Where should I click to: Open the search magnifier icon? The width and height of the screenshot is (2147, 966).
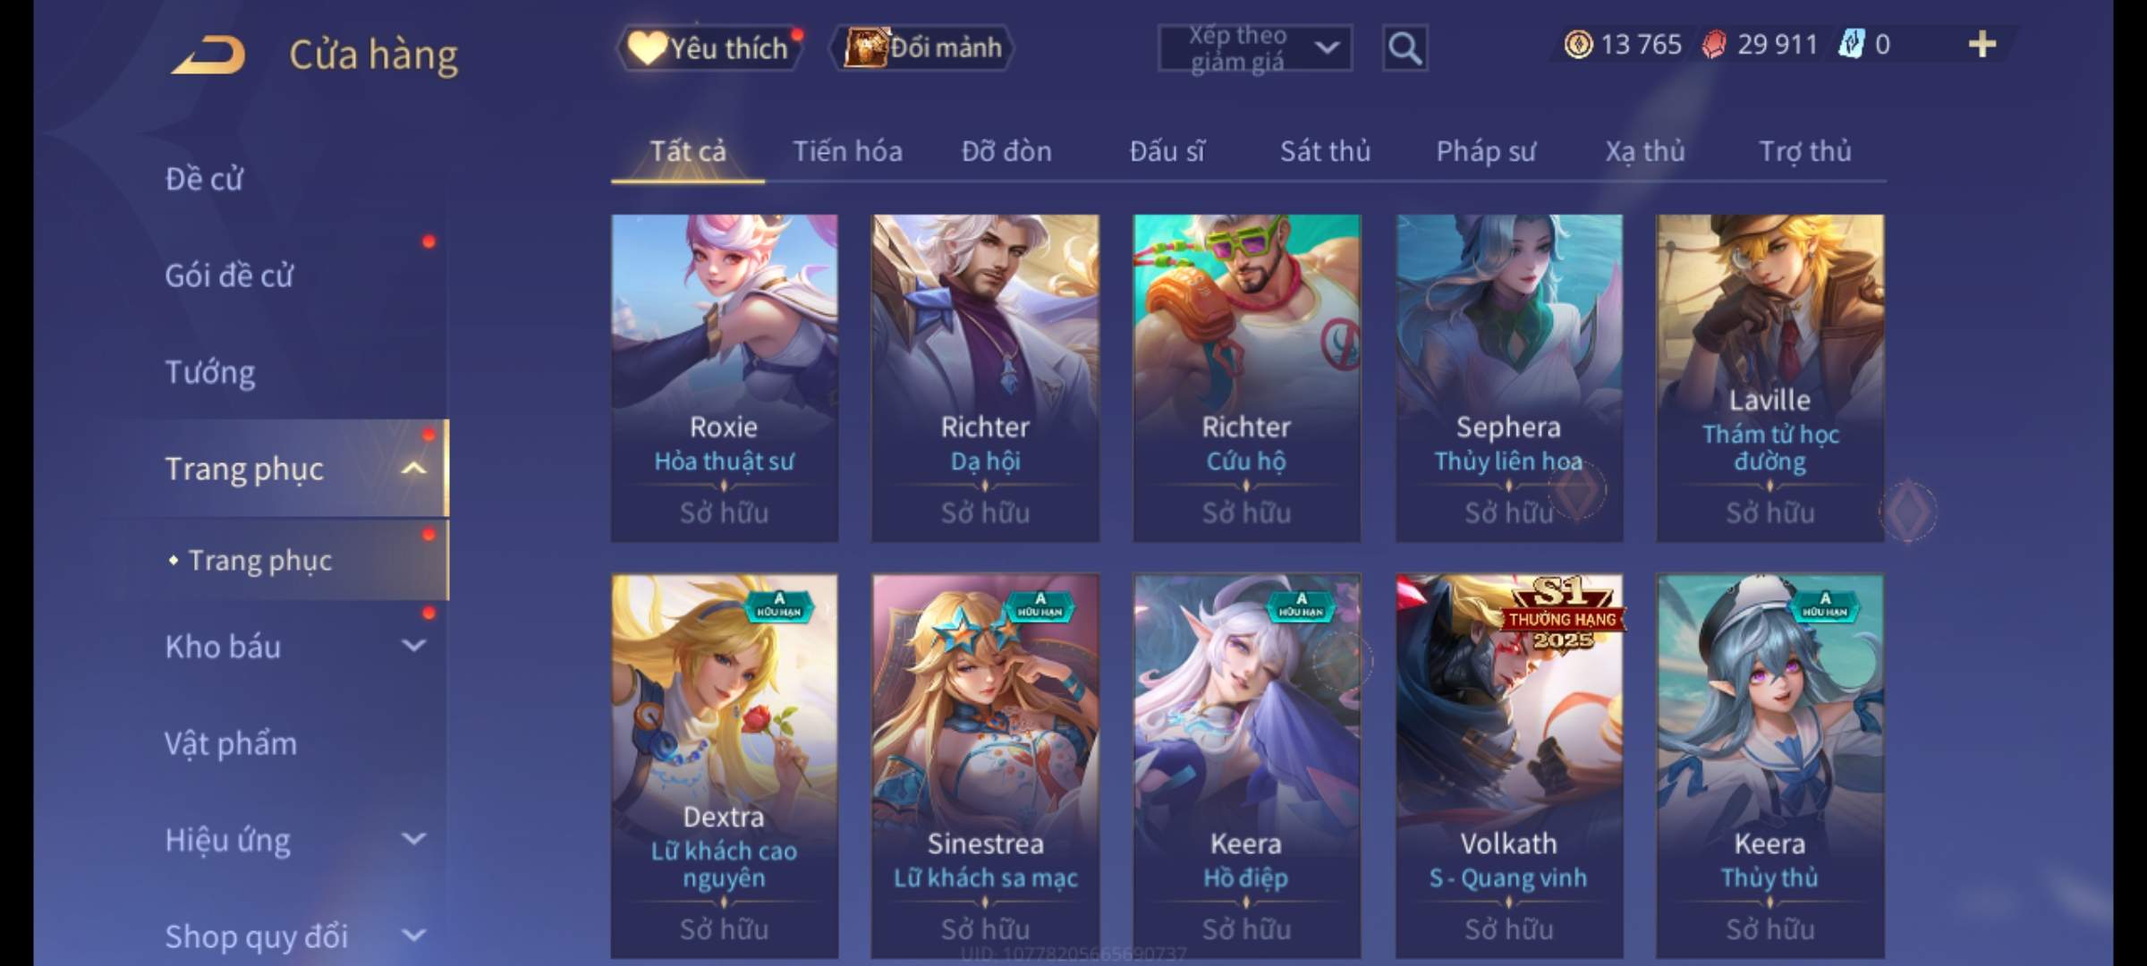pyautogui.click(x=1404, y=47)
